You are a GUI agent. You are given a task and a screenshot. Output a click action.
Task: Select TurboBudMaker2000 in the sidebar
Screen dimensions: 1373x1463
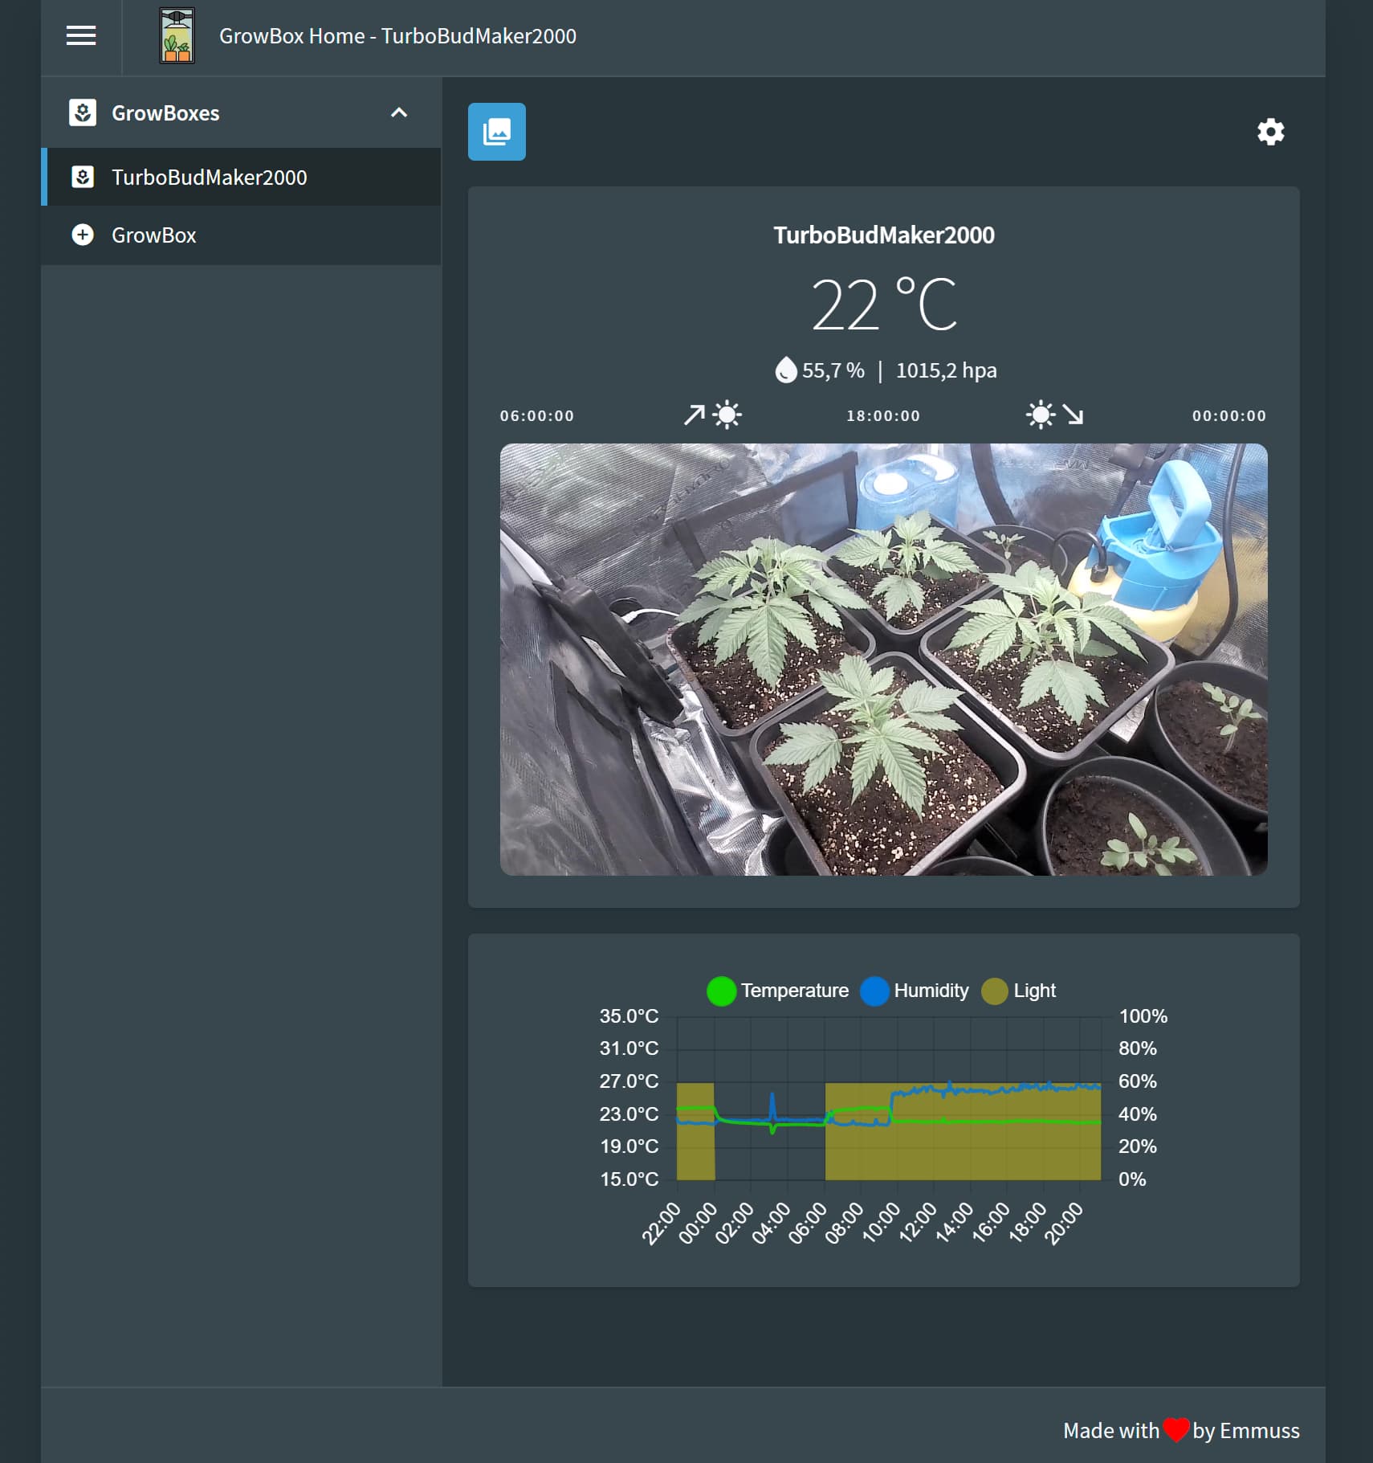[209, 177]
